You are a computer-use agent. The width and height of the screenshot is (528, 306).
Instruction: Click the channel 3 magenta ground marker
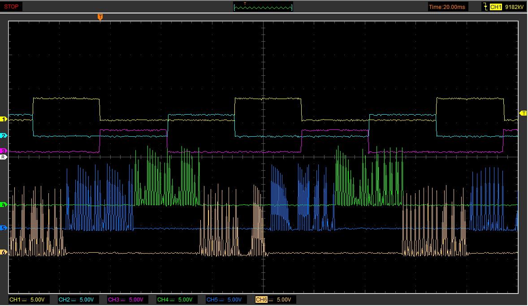[4, 151]
